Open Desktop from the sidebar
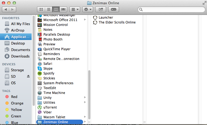The image size is (207, 125). pyautogui.click(x=16, y=43)
